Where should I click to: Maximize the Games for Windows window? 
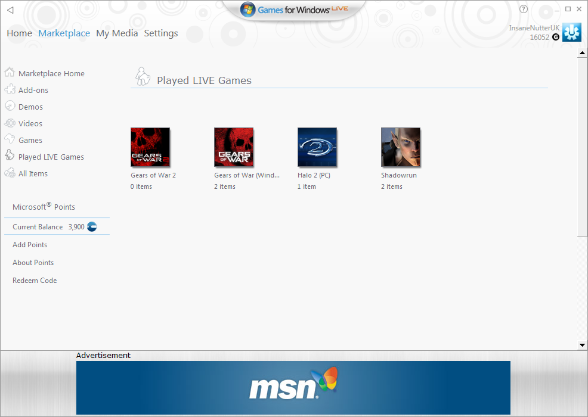coord(568,9)
